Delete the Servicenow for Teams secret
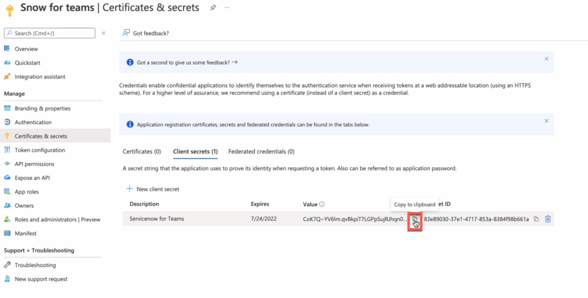This screenshot has height=298, width=588. 548,219
